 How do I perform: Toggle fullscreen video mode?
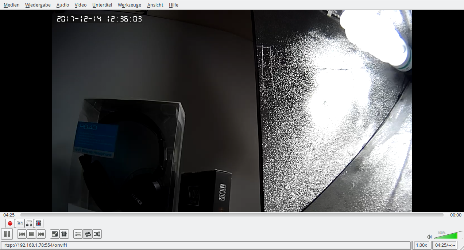pos(54,234)
